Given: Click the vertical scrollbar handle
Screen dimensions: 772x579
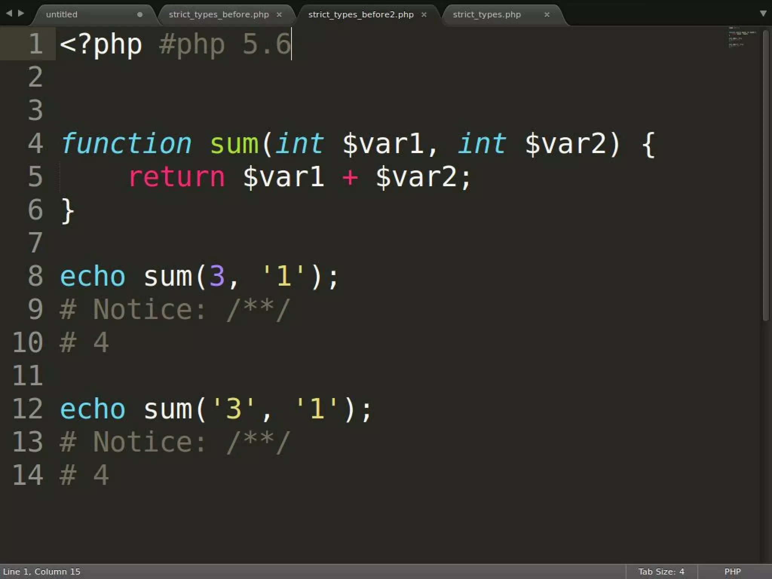Looking at the screenshot, I should [766, 175].
